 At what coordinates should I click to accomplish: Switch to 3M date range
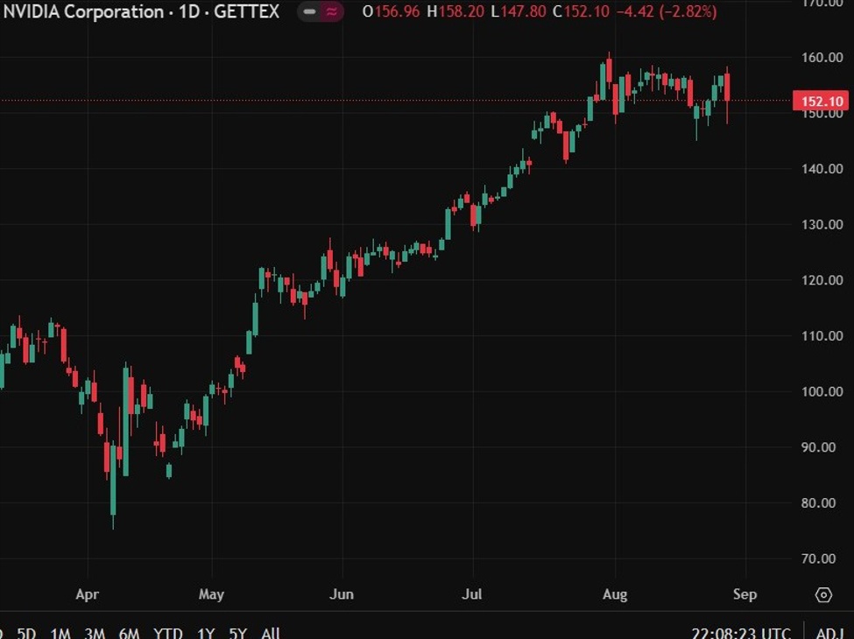94,633
